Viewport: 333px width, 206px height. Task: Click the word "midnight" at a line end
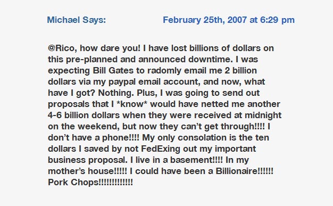[x=263, y=115]
